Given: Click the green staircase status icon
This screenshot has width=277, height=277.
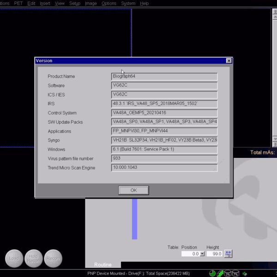Looking at the screenshot, I should click(220, 273).
